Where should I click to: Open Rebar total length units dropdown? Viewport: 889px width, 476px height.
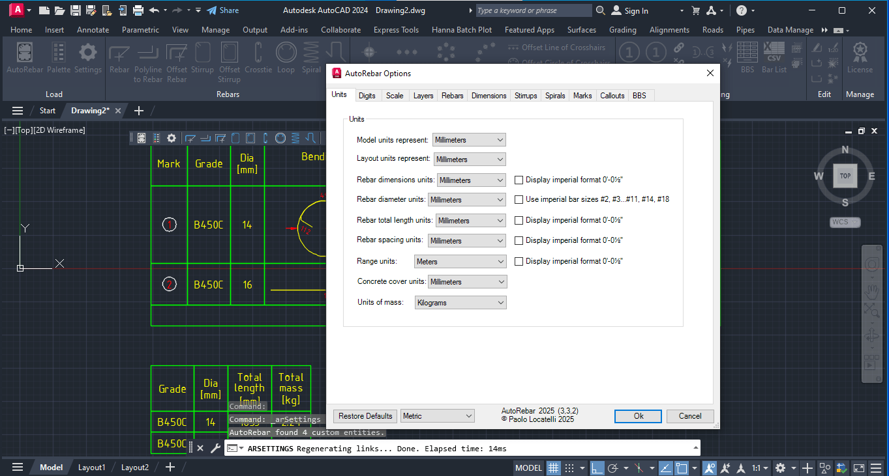[x=471, y=221]
